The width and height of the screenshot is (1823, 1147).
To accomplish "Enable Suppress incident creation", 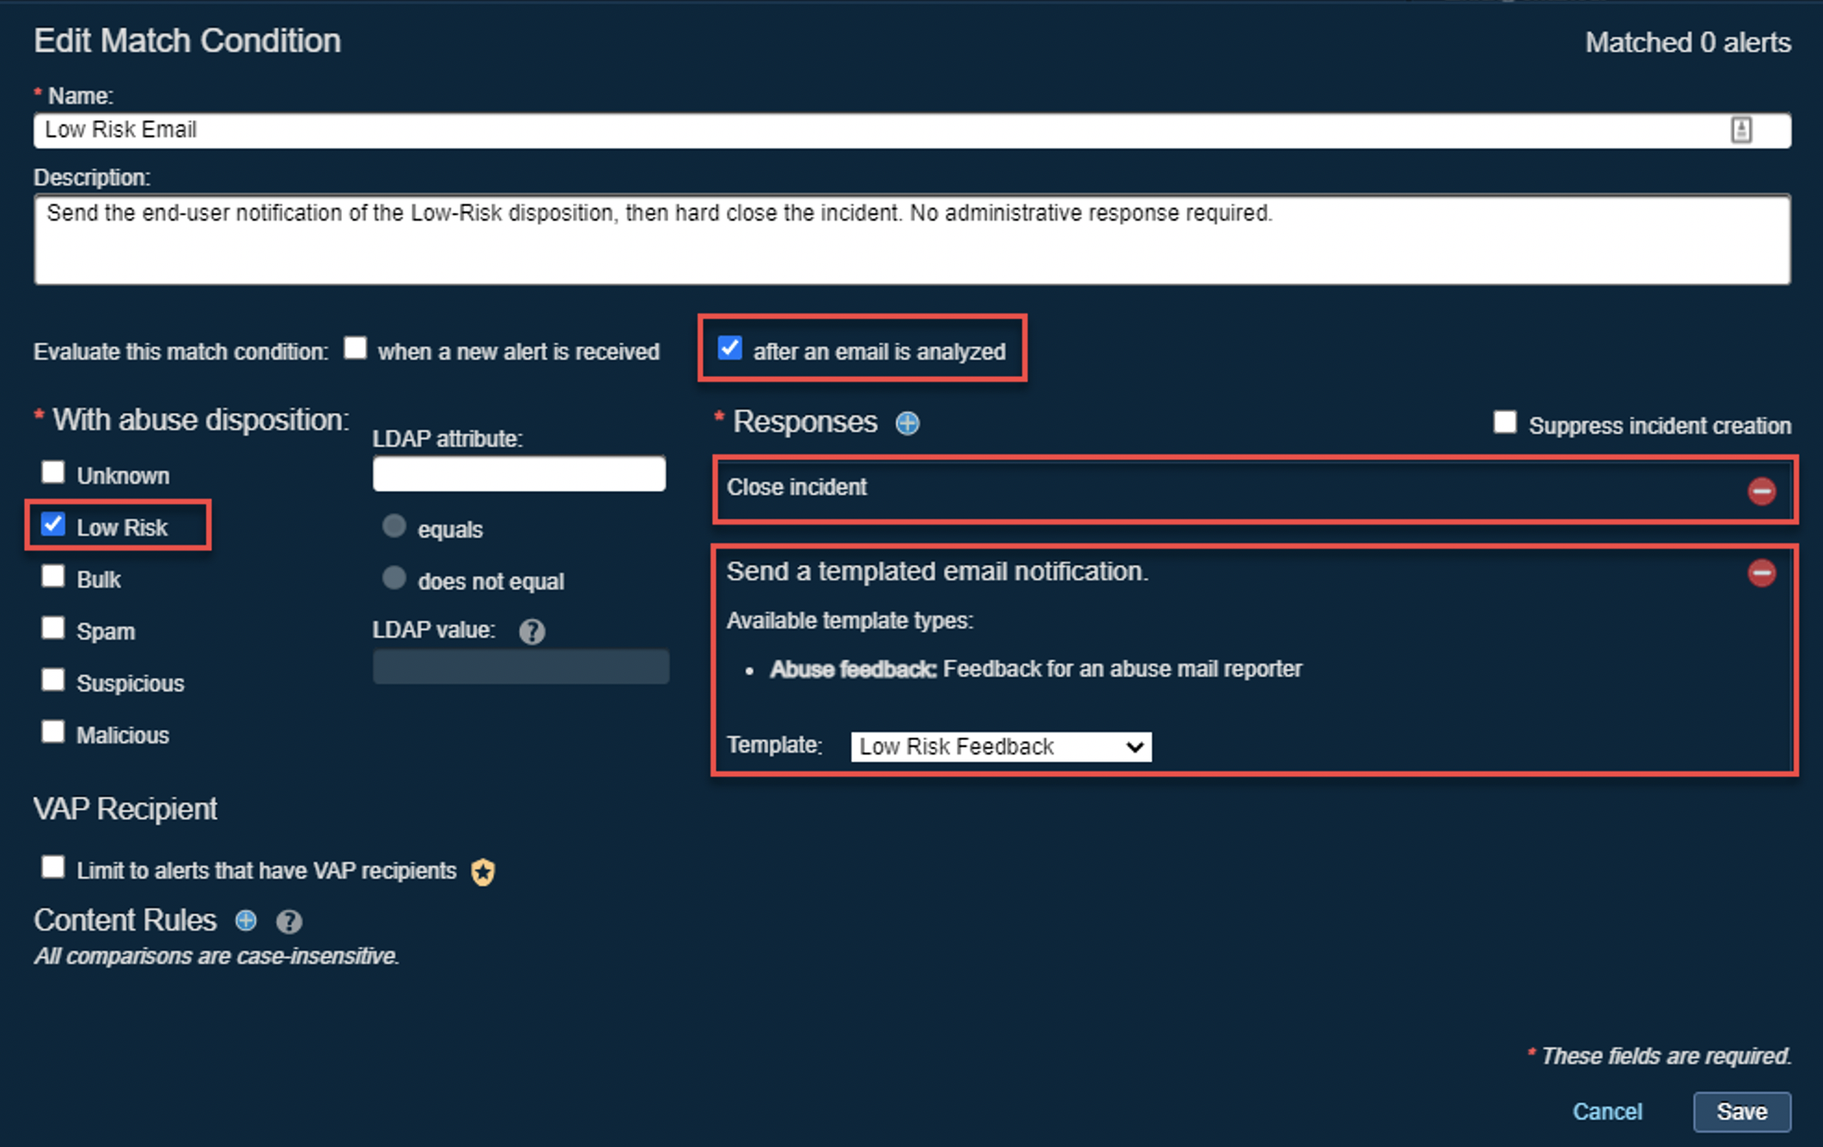I will pyautogui.click(x=1504, y=422).
